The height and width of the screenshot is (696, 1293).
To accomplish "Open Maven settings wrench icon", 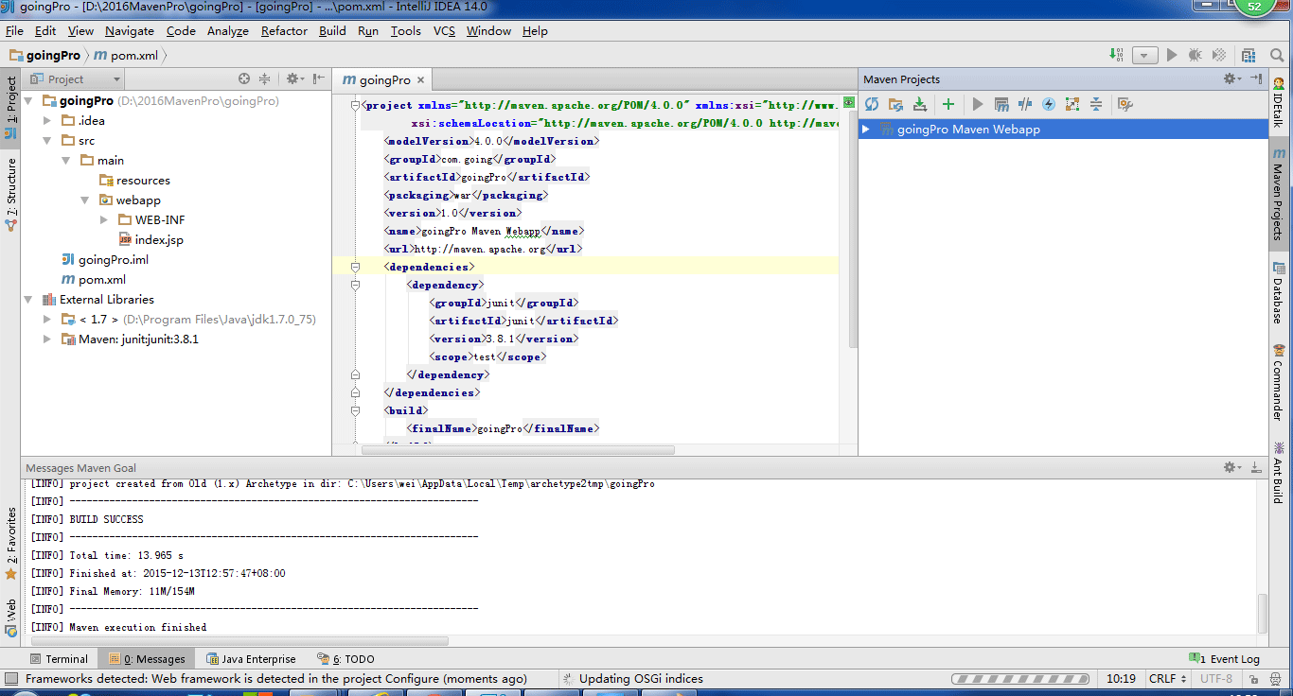I will click(1125, 104).
